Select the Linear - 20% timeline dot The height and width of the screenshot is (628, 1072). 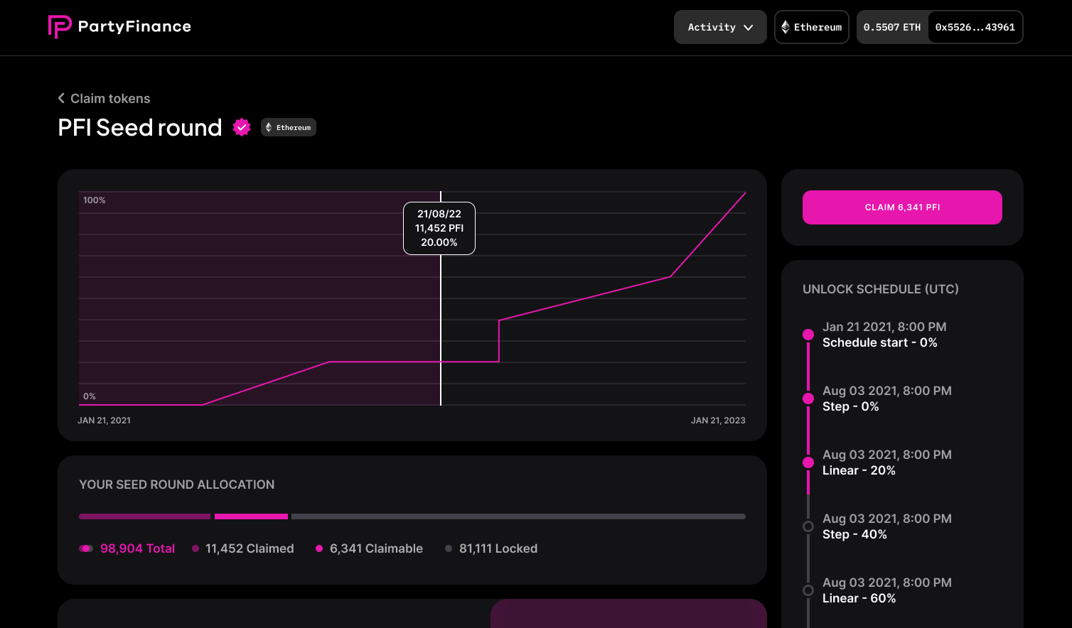(808, 462)
